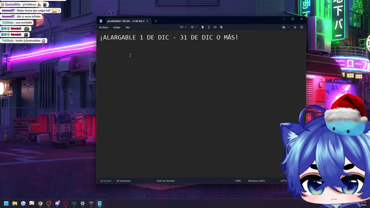Viewport: 370px width, 208px height.
Task: Open the Copilot menu in Notepad
Action: coord(285,27)
